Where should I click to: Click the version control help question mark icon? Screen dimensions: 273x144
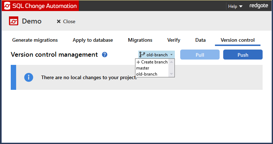(105, 55)
